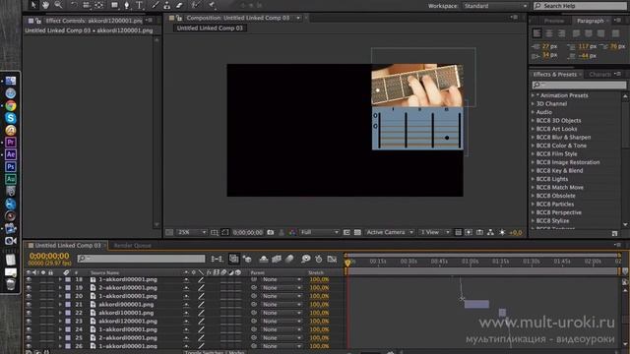Select the Clone Stamp tool
The image size is (630, 354).
167,5
